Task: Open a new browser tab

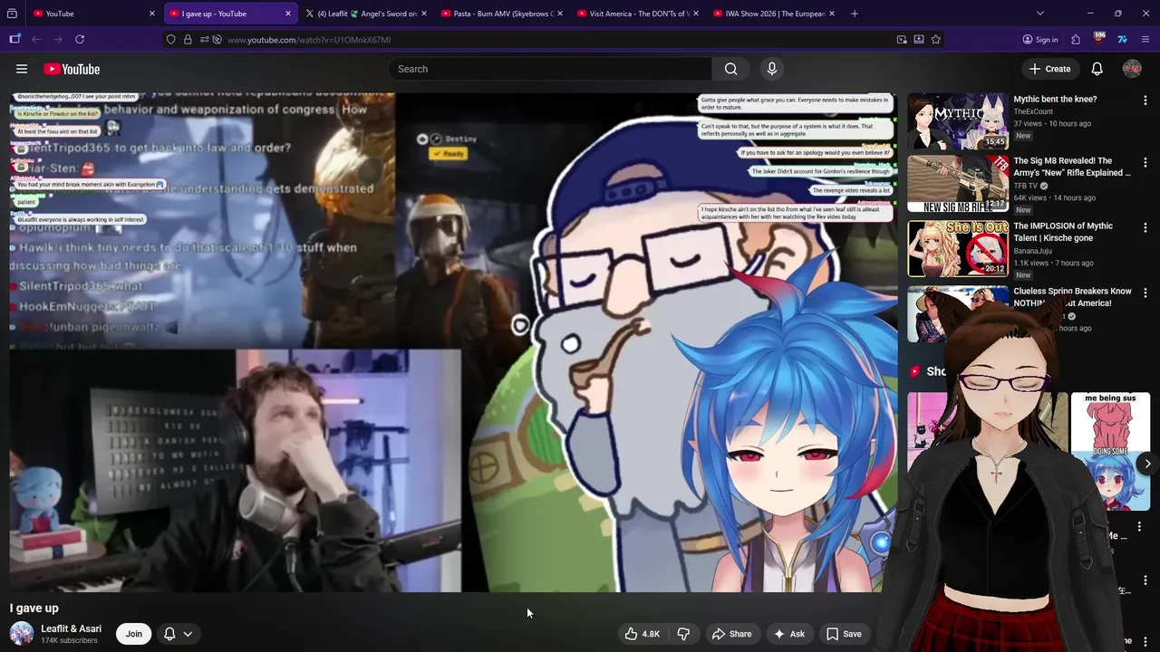Action: 855,14
